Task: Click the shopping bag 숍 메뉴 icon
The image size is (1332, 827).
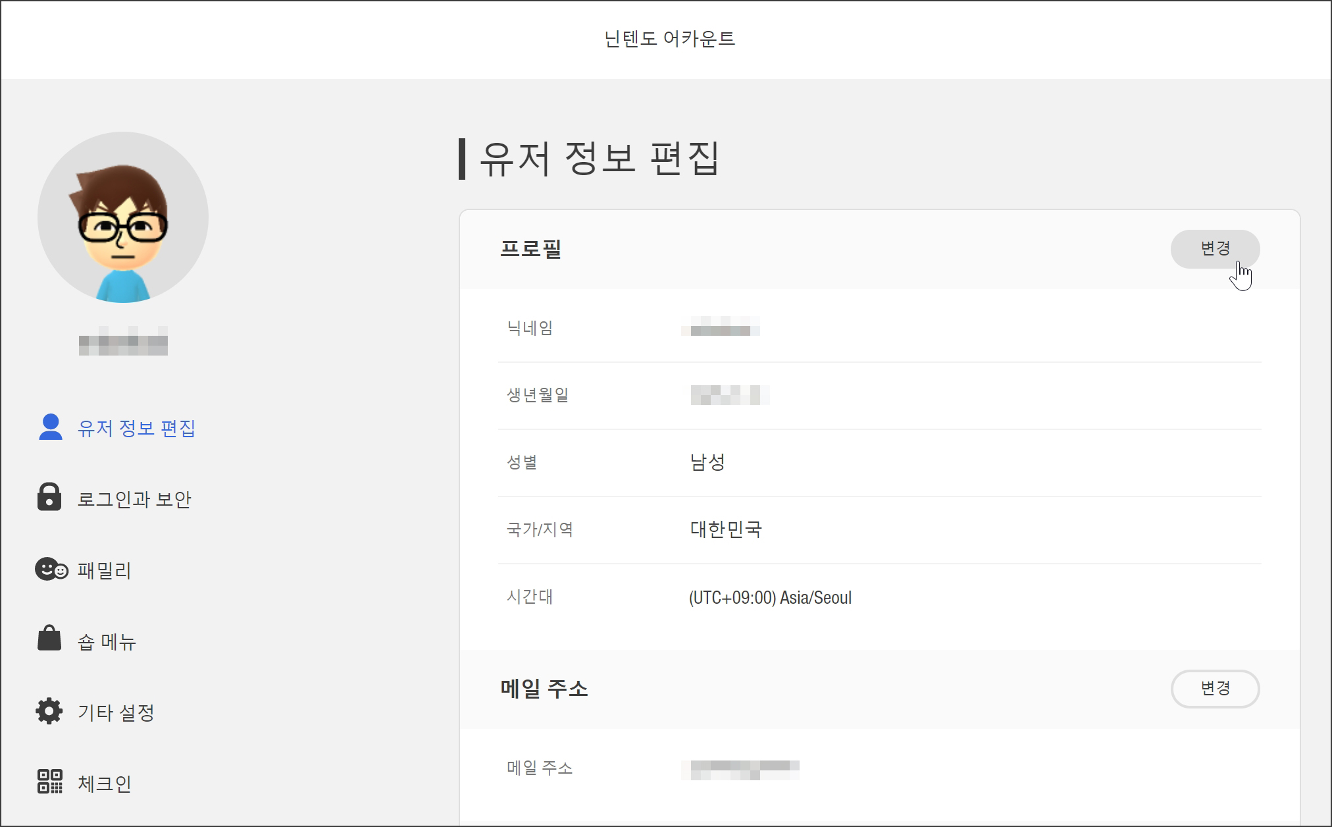Action: 49,639
